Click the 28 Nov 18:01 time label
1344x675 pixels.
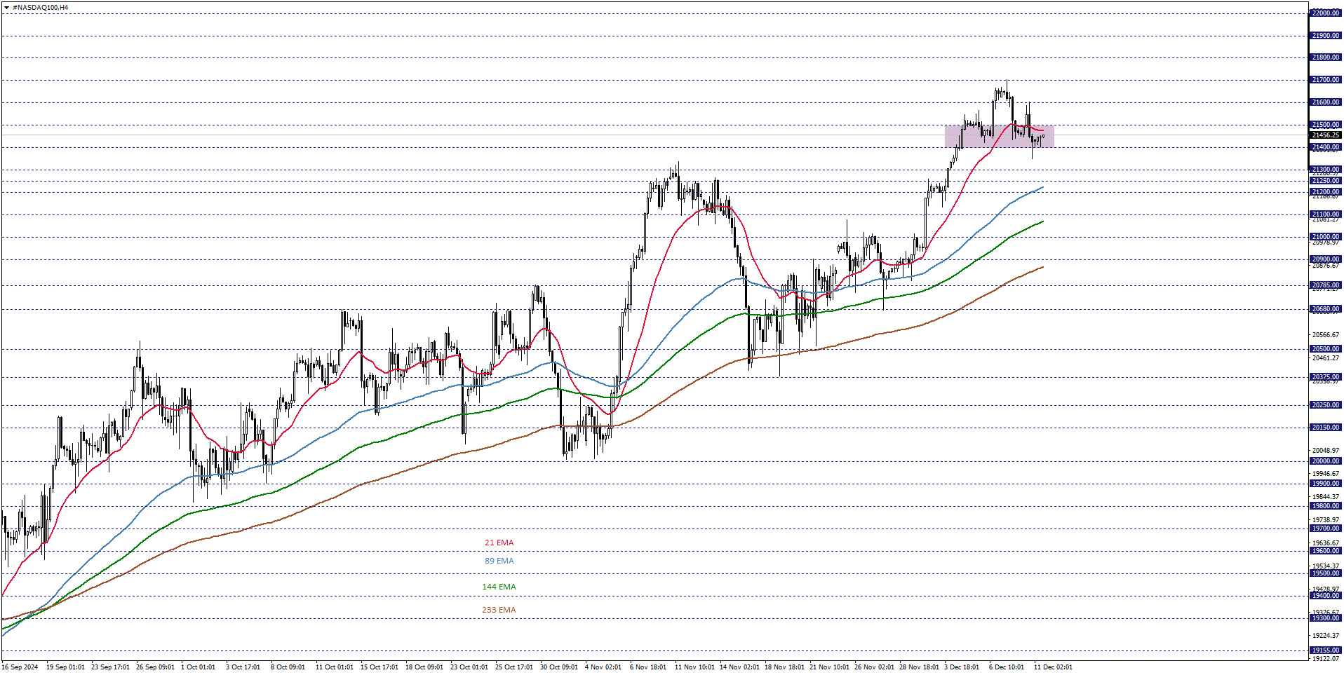point(919,667)
